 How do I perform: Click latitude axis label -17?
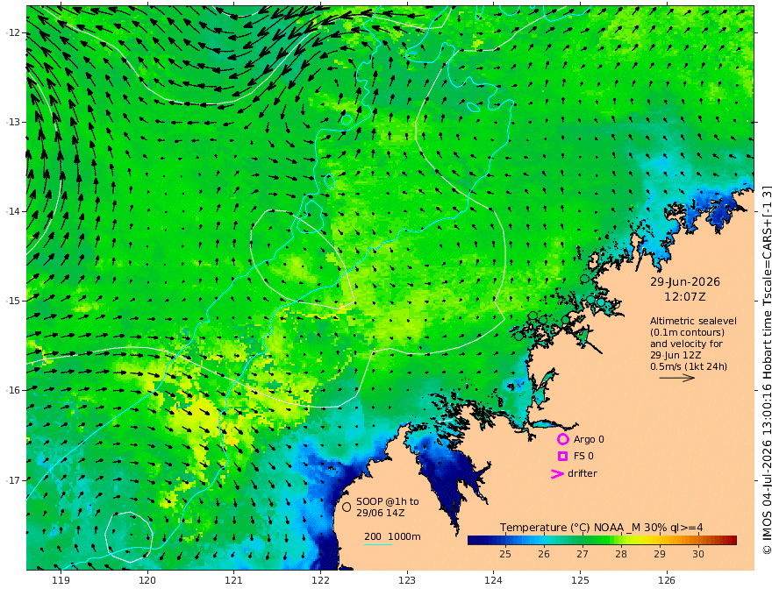(13, 479)
